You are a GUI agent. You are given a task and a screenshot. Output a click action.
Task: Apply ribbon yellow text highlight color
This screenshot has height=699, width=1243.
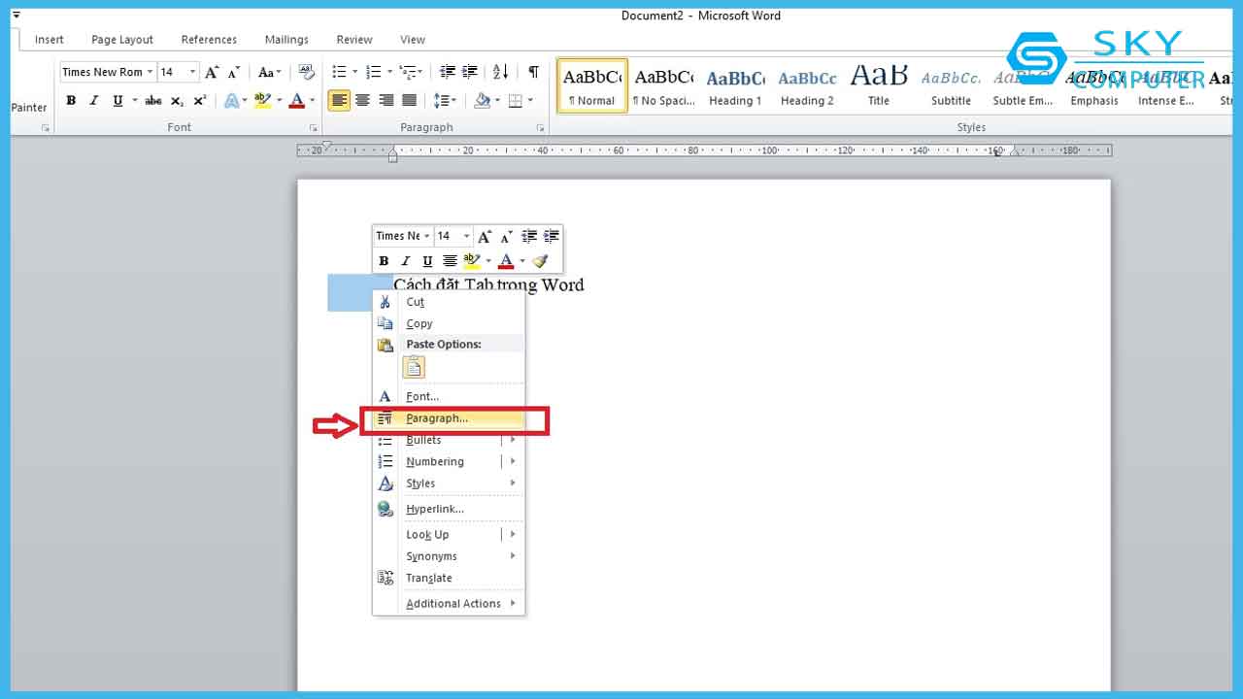[x=262, y=100]
